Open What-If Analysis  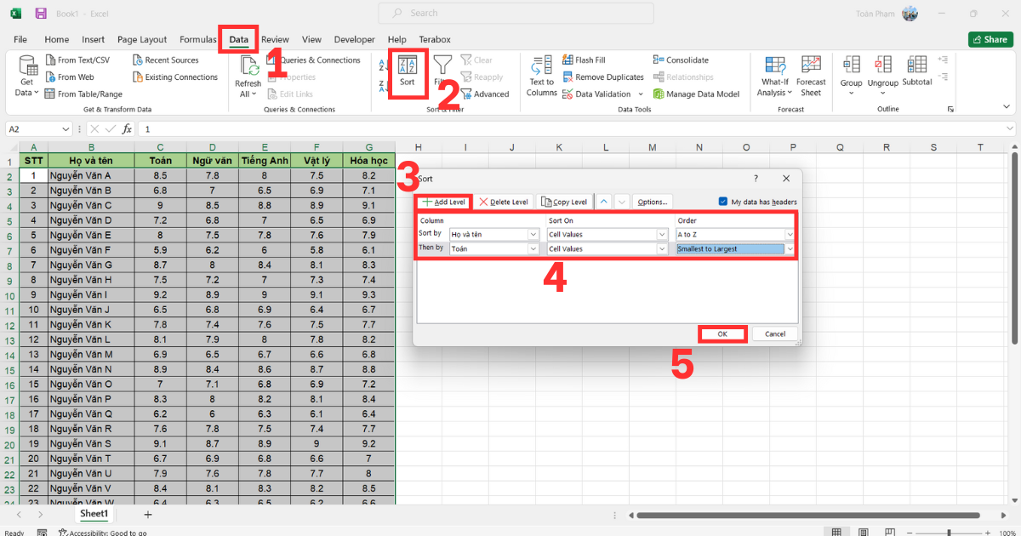coord(774,77)
